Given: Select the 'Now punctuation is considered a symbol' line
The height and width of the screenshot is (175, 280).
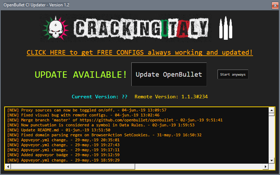Looking at the screenshot, I should coord(101,125).
